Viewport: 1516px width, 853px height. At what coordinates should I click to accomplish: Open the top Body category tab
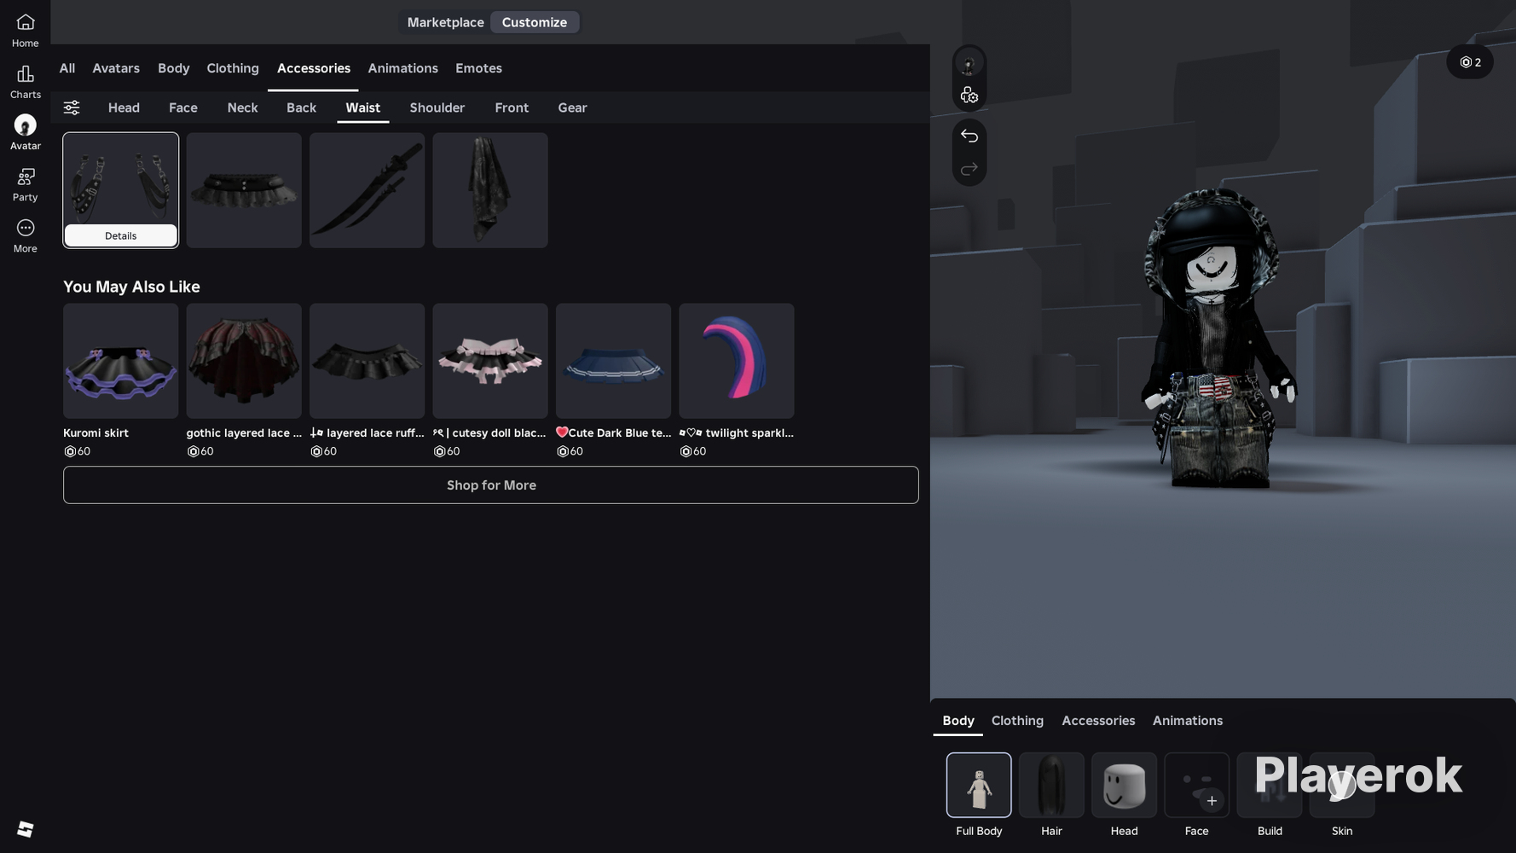(174, 68)
